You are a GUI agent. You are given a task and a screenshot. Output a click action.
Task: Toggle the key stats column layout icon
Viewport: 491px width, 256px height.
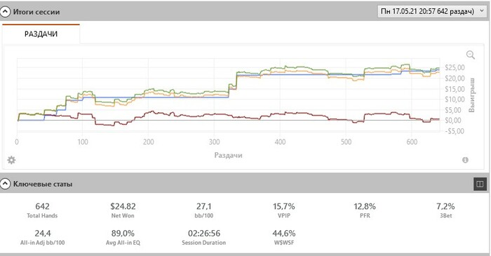coord(480,184)
